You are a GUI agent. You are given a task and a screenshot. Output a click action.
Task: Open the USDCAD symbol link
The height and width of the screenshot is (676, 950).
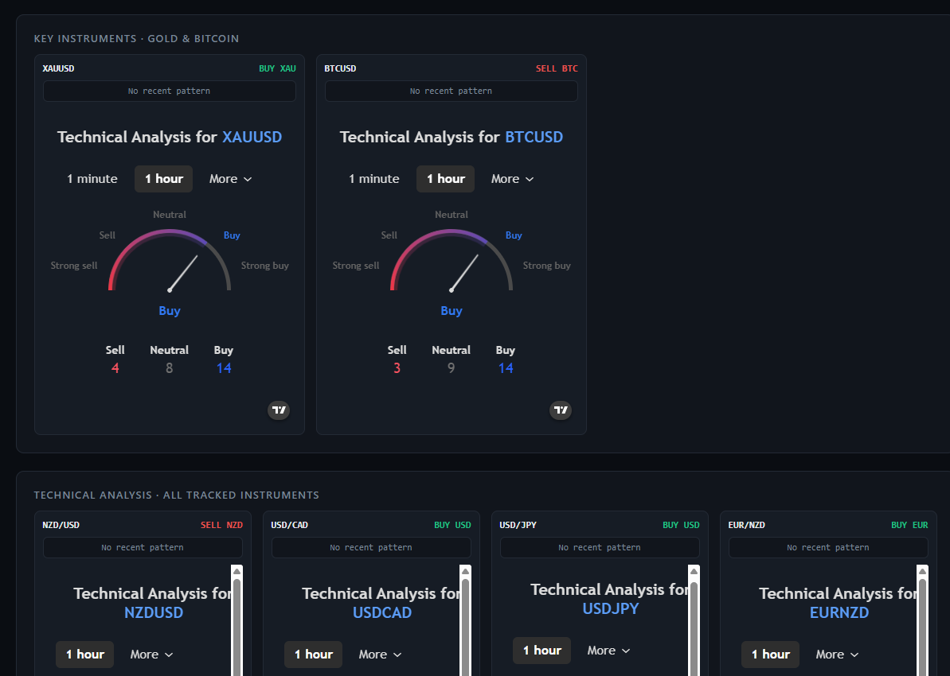tap(382, 612)
